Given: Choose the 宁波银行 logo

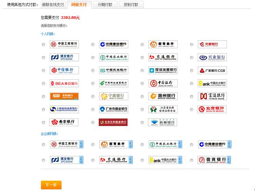Looking at the screenshot, I should tap(114, 96).
